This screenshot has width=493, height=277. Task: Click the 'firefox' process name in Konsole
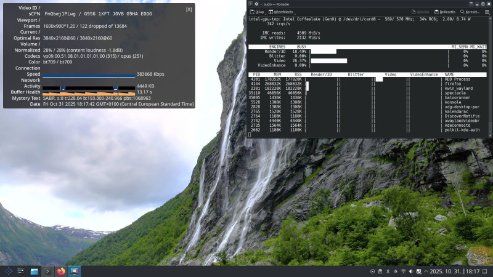click(x=453, y=84)
